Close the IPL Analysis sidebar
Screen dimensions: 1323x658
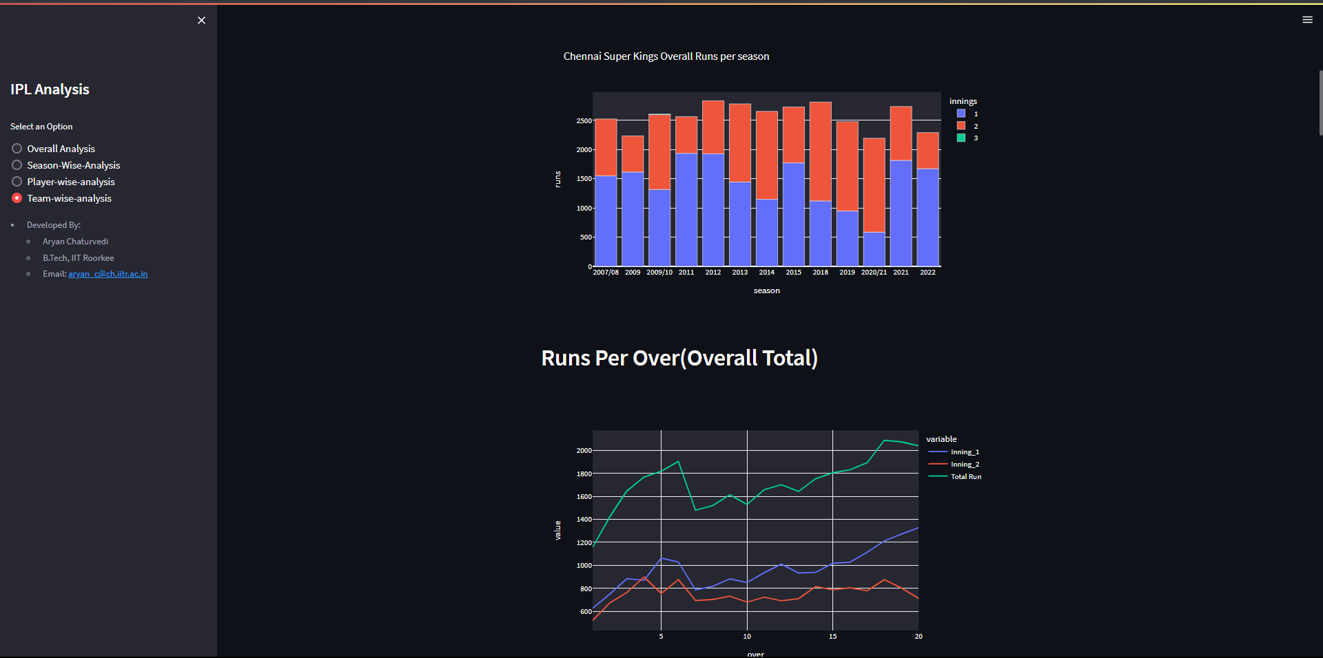(x=201, y=20)
